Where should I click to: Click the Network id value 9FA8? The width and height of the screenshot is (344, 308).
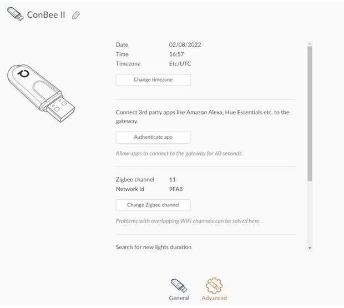coord(176,189)
